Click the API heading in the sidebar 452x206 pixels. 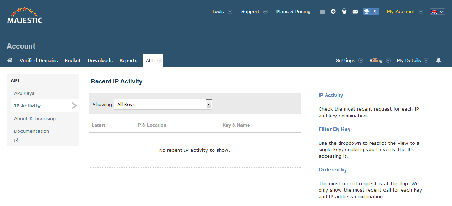pos(15,81)
